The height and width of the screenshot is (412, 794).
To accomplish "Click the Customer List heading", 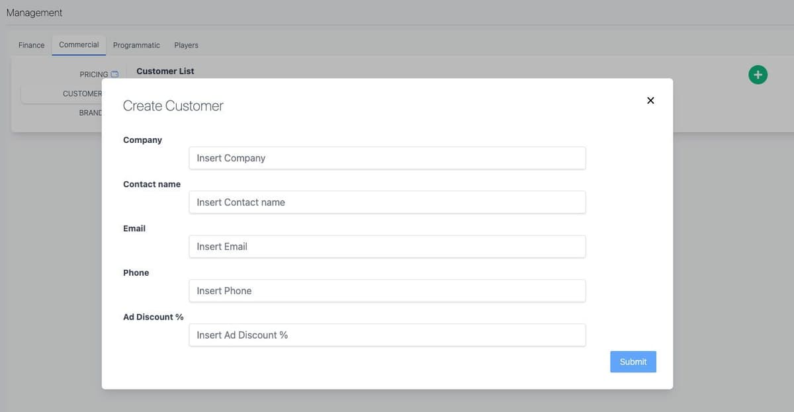I will [165, 71].
